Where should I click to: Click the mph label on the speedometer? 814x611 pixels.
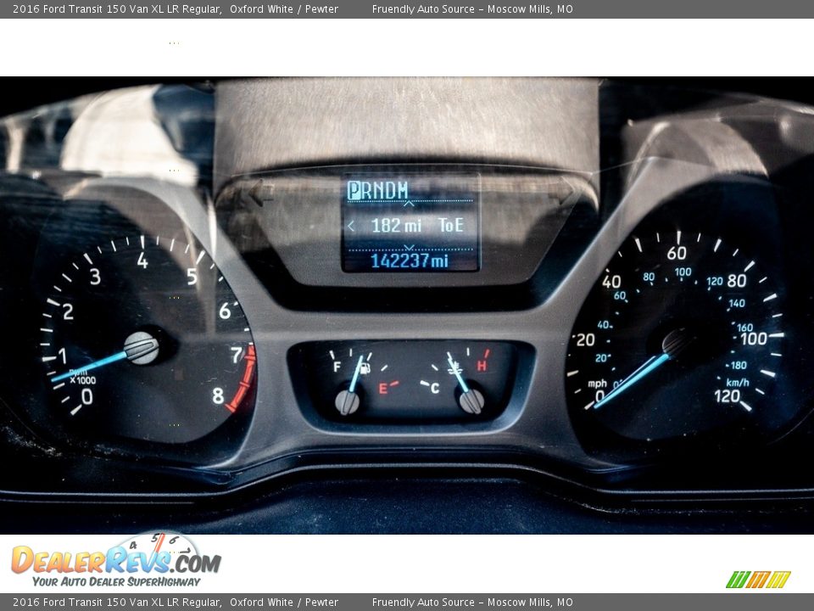point(597,384)
